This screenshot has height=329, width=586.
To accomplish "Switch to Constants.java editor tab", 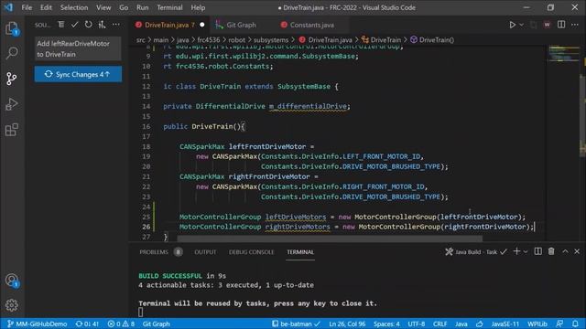I will pyautogui.click(x=311, y=25).
